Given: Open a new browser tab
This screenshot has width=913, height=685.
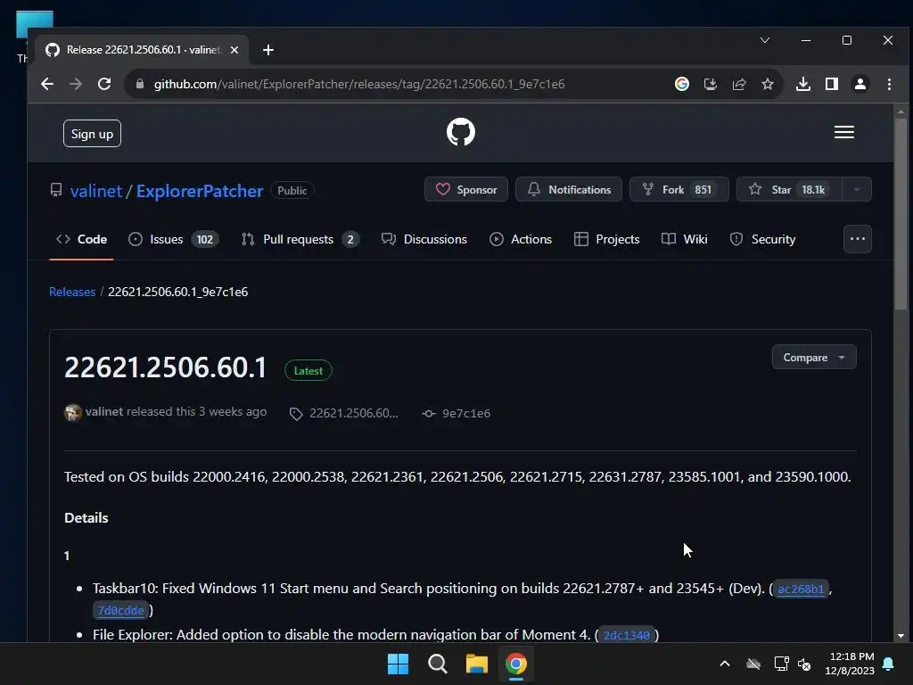Looking at the screenshot, I should [x=267, y=50].
